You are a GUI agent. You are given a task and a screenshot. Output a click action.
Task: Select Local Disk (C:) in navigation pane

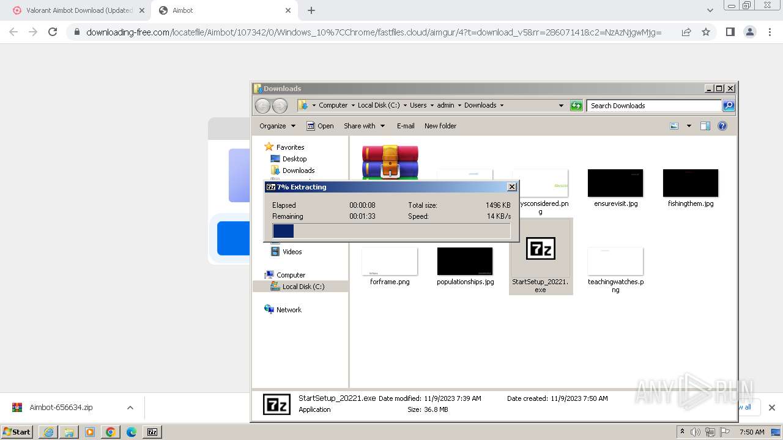pos(303,287)
